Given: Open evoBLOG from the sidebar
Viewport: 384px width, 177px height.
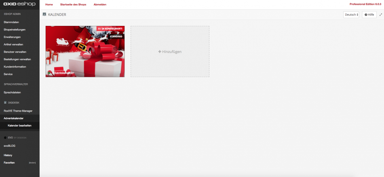Looking at the screenshot, I should click(10, 145).
